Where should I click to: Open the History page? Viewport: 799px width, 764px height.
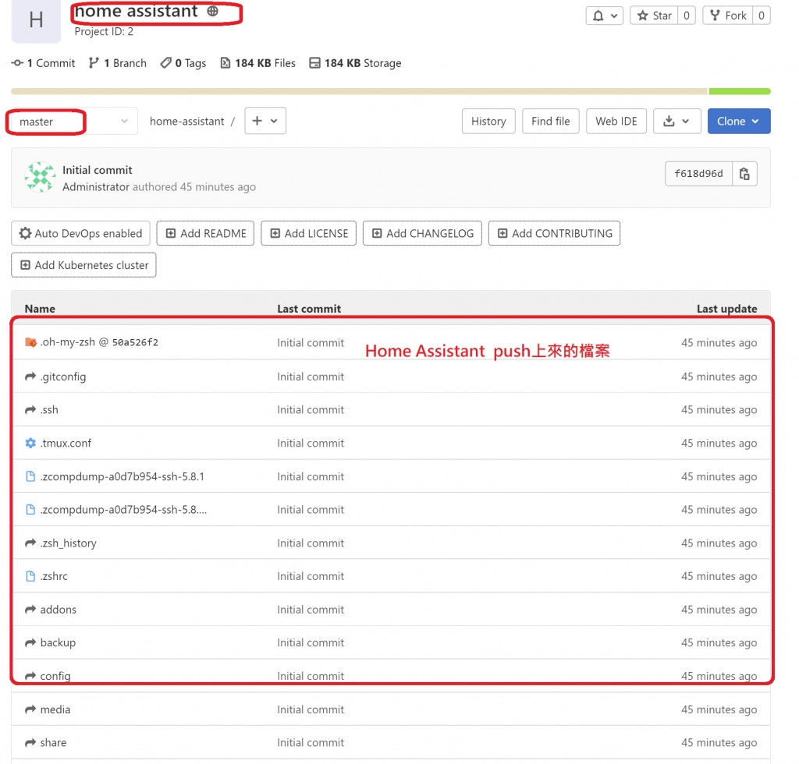pos(488,121)
